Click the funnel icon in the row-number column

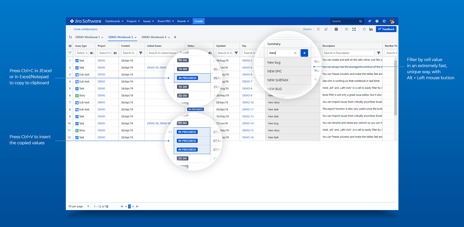pyautogui.click(x=70, y=53)
